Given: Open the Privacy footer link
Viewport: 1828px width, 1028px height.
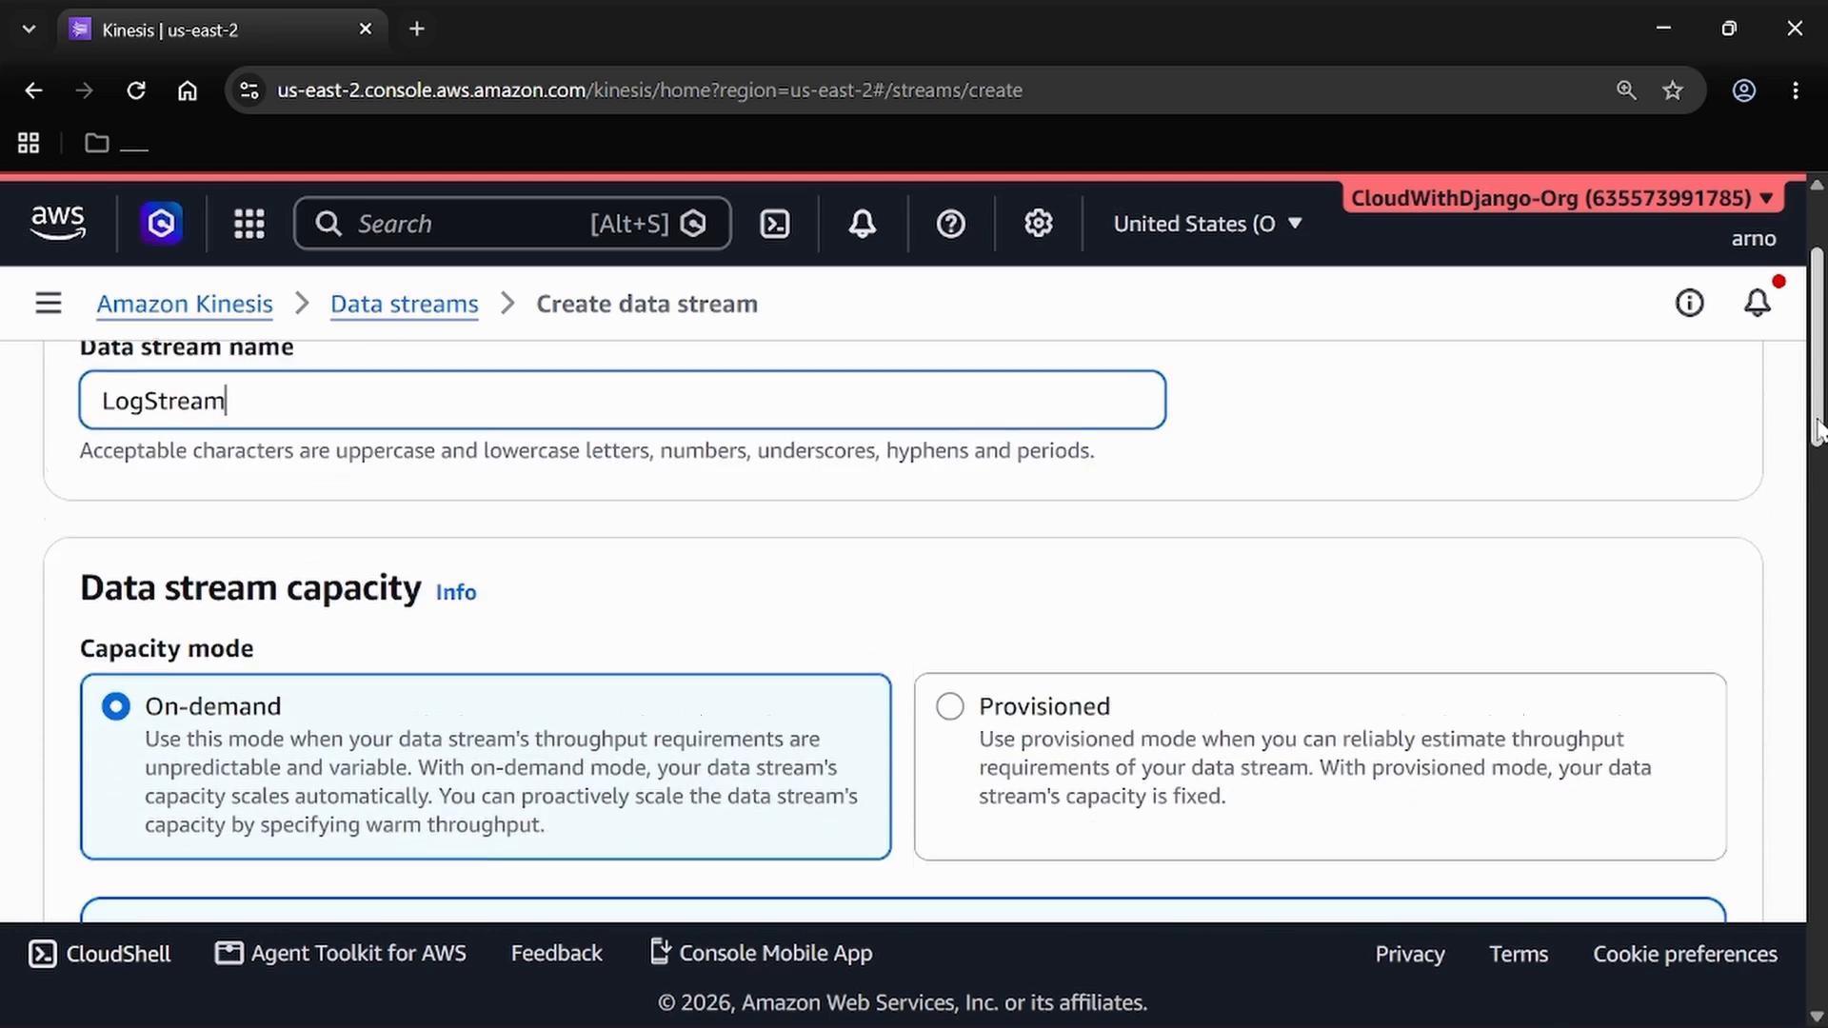Looking at the screenshot, I should 1410,954.
